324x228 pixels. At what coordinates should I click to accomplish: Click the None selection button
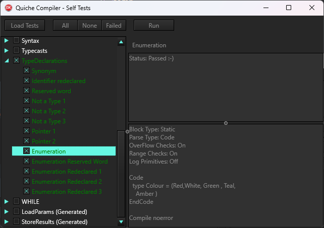89,25
